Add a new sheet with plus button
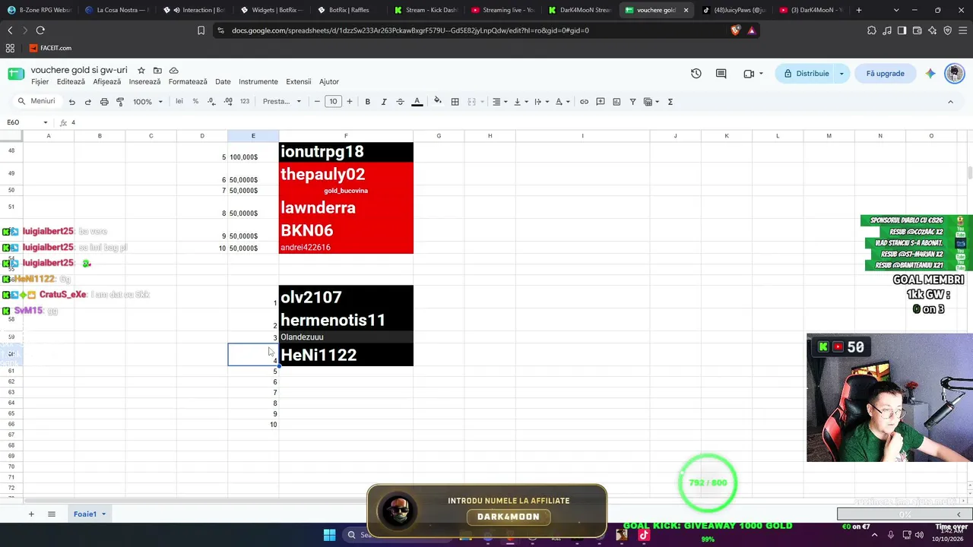The height and width of the screenshot is (547, 973). [x=31, y=514]
